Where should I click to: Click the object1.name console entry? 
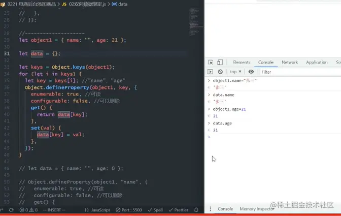[234, 81]
